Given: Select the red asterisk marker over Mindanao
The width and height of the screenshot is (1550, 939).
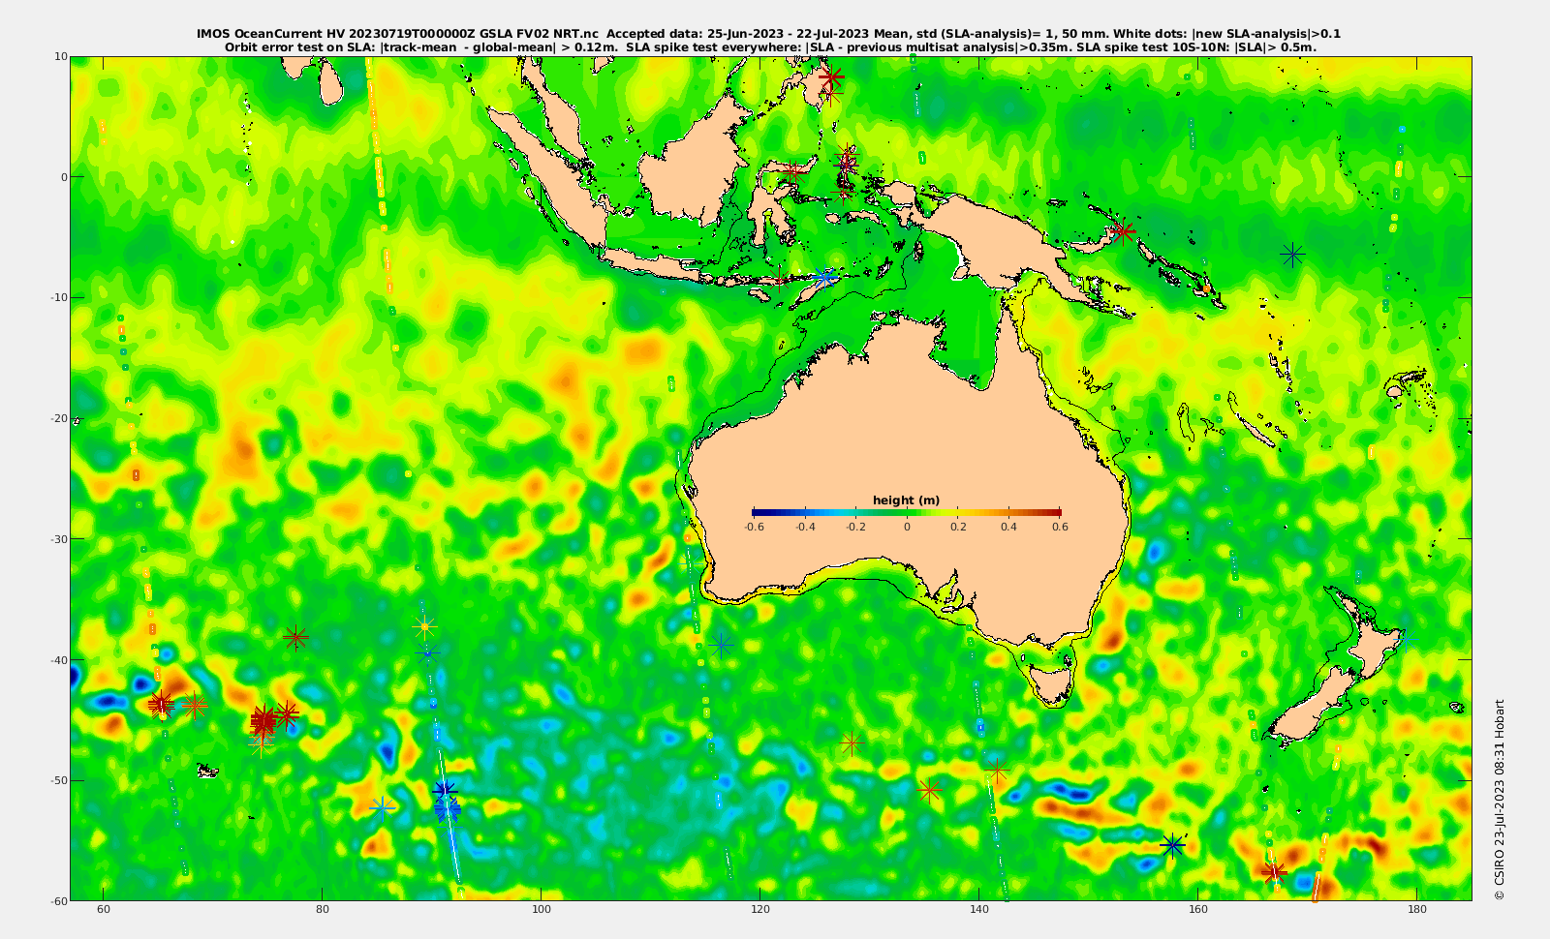Looking at the screenshot, I should 830,76.
